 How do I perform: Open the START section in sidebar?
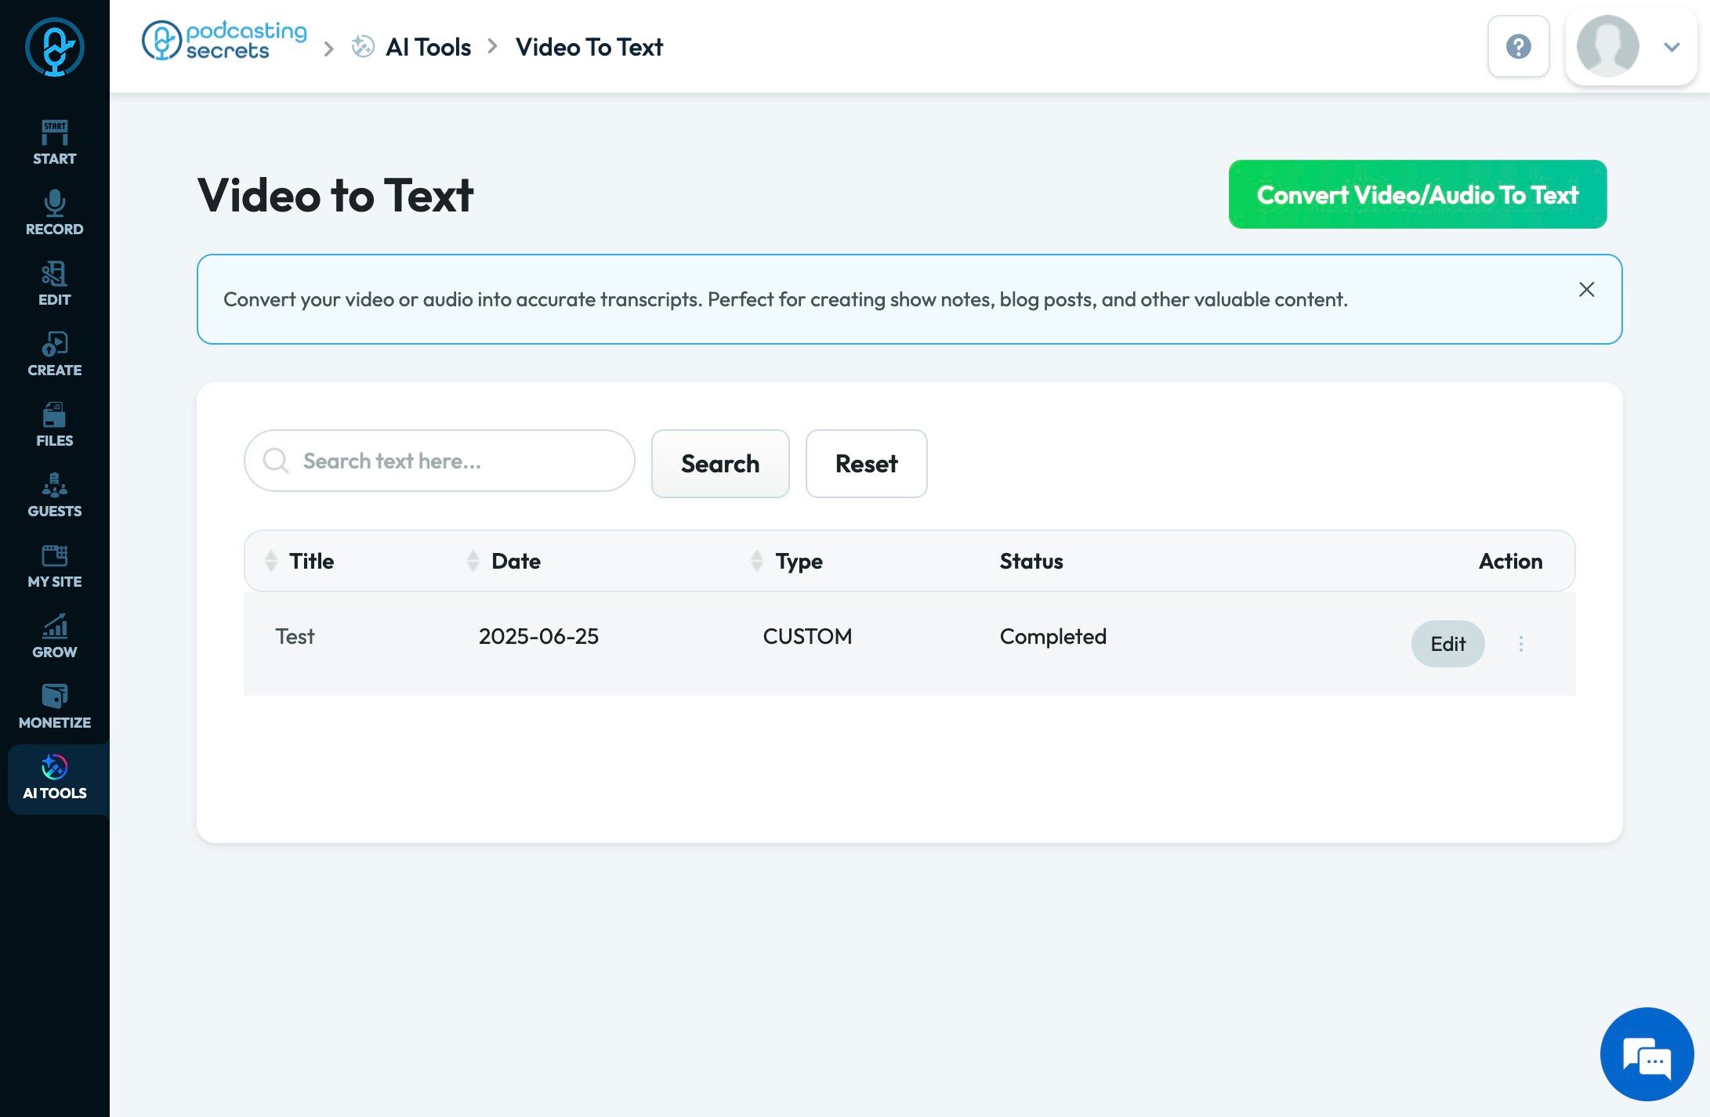point(54,142)
